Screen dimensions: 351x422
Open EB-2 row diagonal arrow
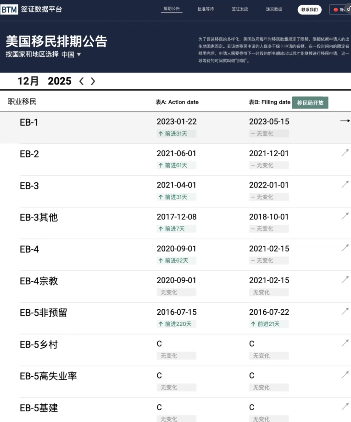tap(345, 153)
